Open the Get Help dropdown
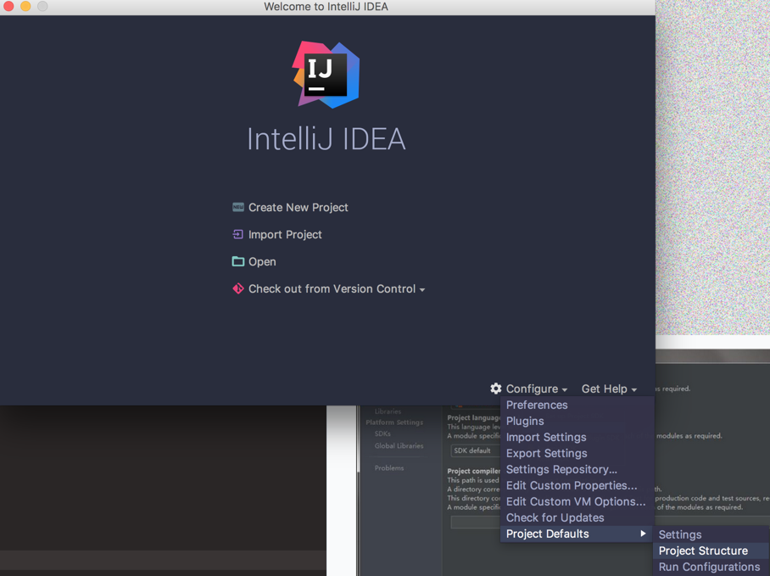Viewport: 770px width, 576px height. pyautogui.click(x=609, y=389)
